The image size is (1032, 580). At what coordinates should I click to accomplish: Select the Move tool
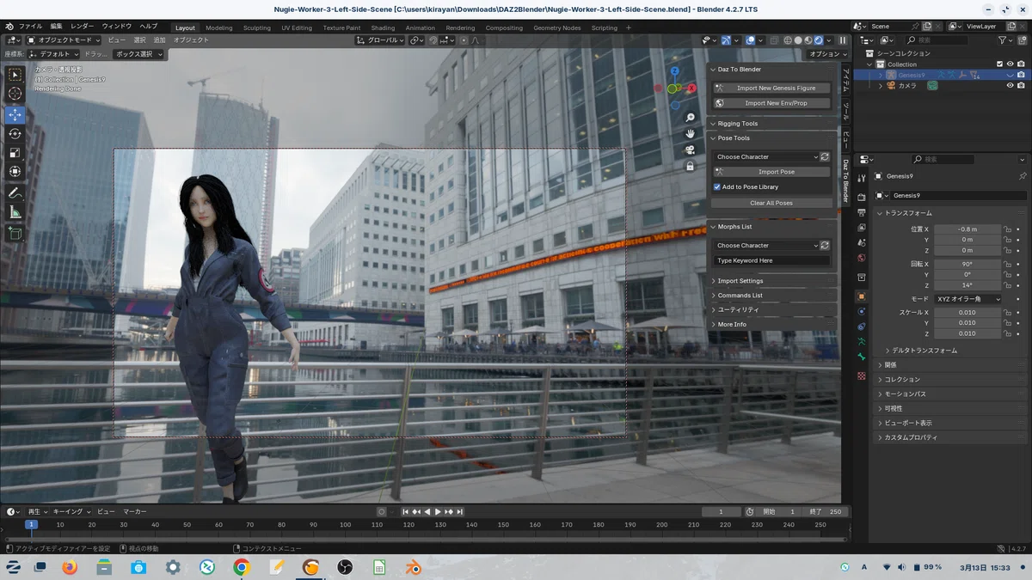click(x=15, y=114)
